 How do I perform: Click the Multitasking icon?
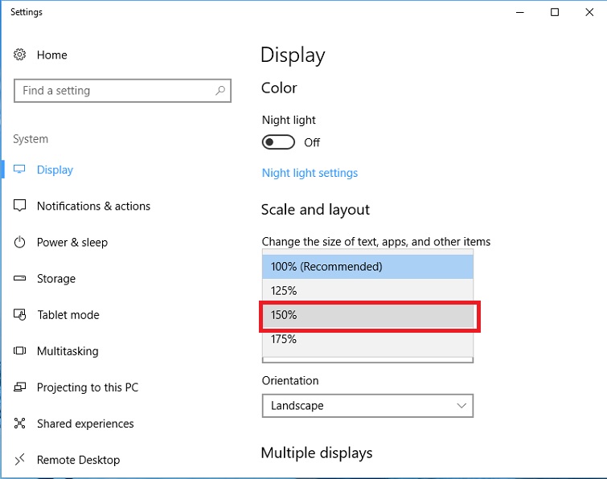click(x=20, y=351)
